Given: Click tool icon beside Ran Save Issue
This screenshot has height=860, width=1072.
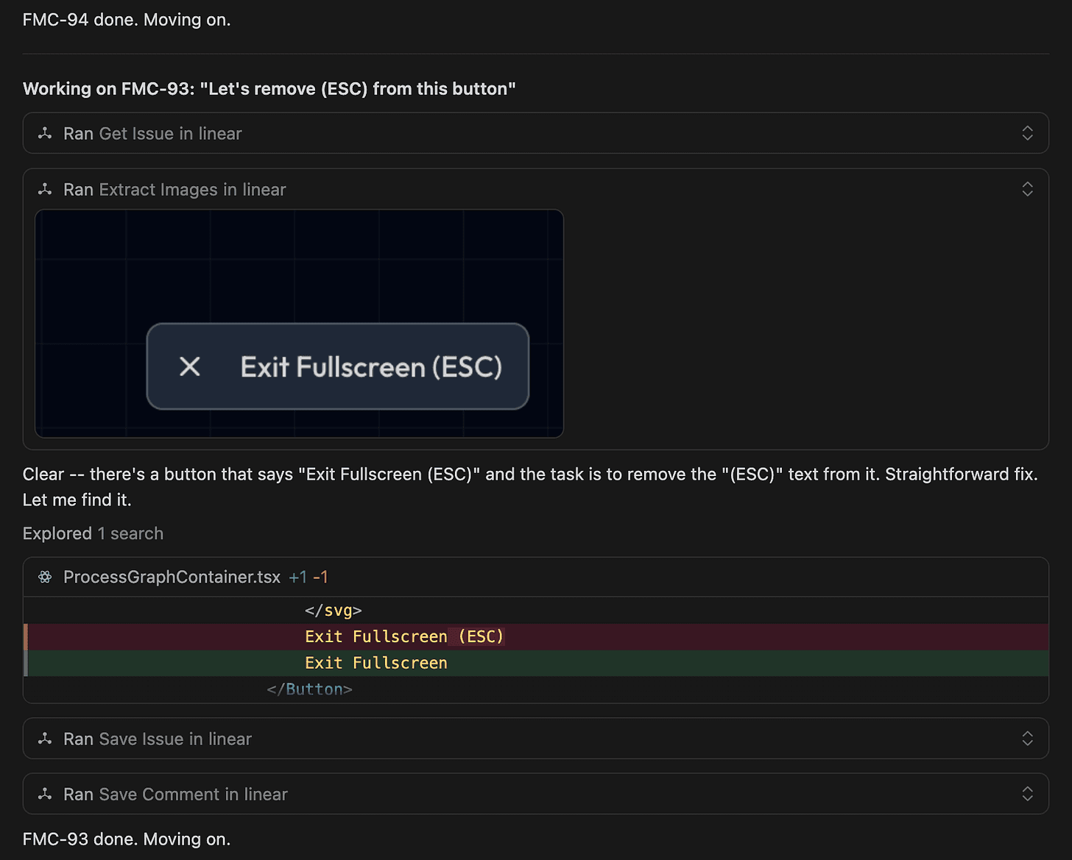Looking at the screenshot, I should coord(45,739).
